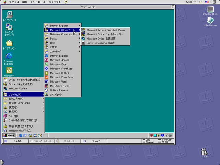Select Windows Update in the Start menu
Image resolution: width=220 pixels, height=165 pixels.
(x=24, y=89)
